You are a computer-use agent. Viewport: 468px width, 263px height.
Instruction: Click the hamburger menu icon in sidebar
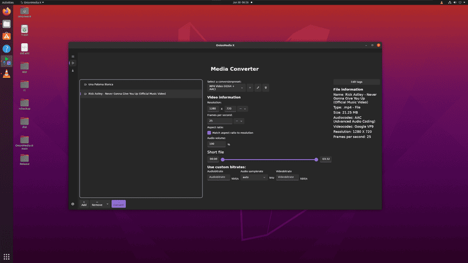pos(73,57)
